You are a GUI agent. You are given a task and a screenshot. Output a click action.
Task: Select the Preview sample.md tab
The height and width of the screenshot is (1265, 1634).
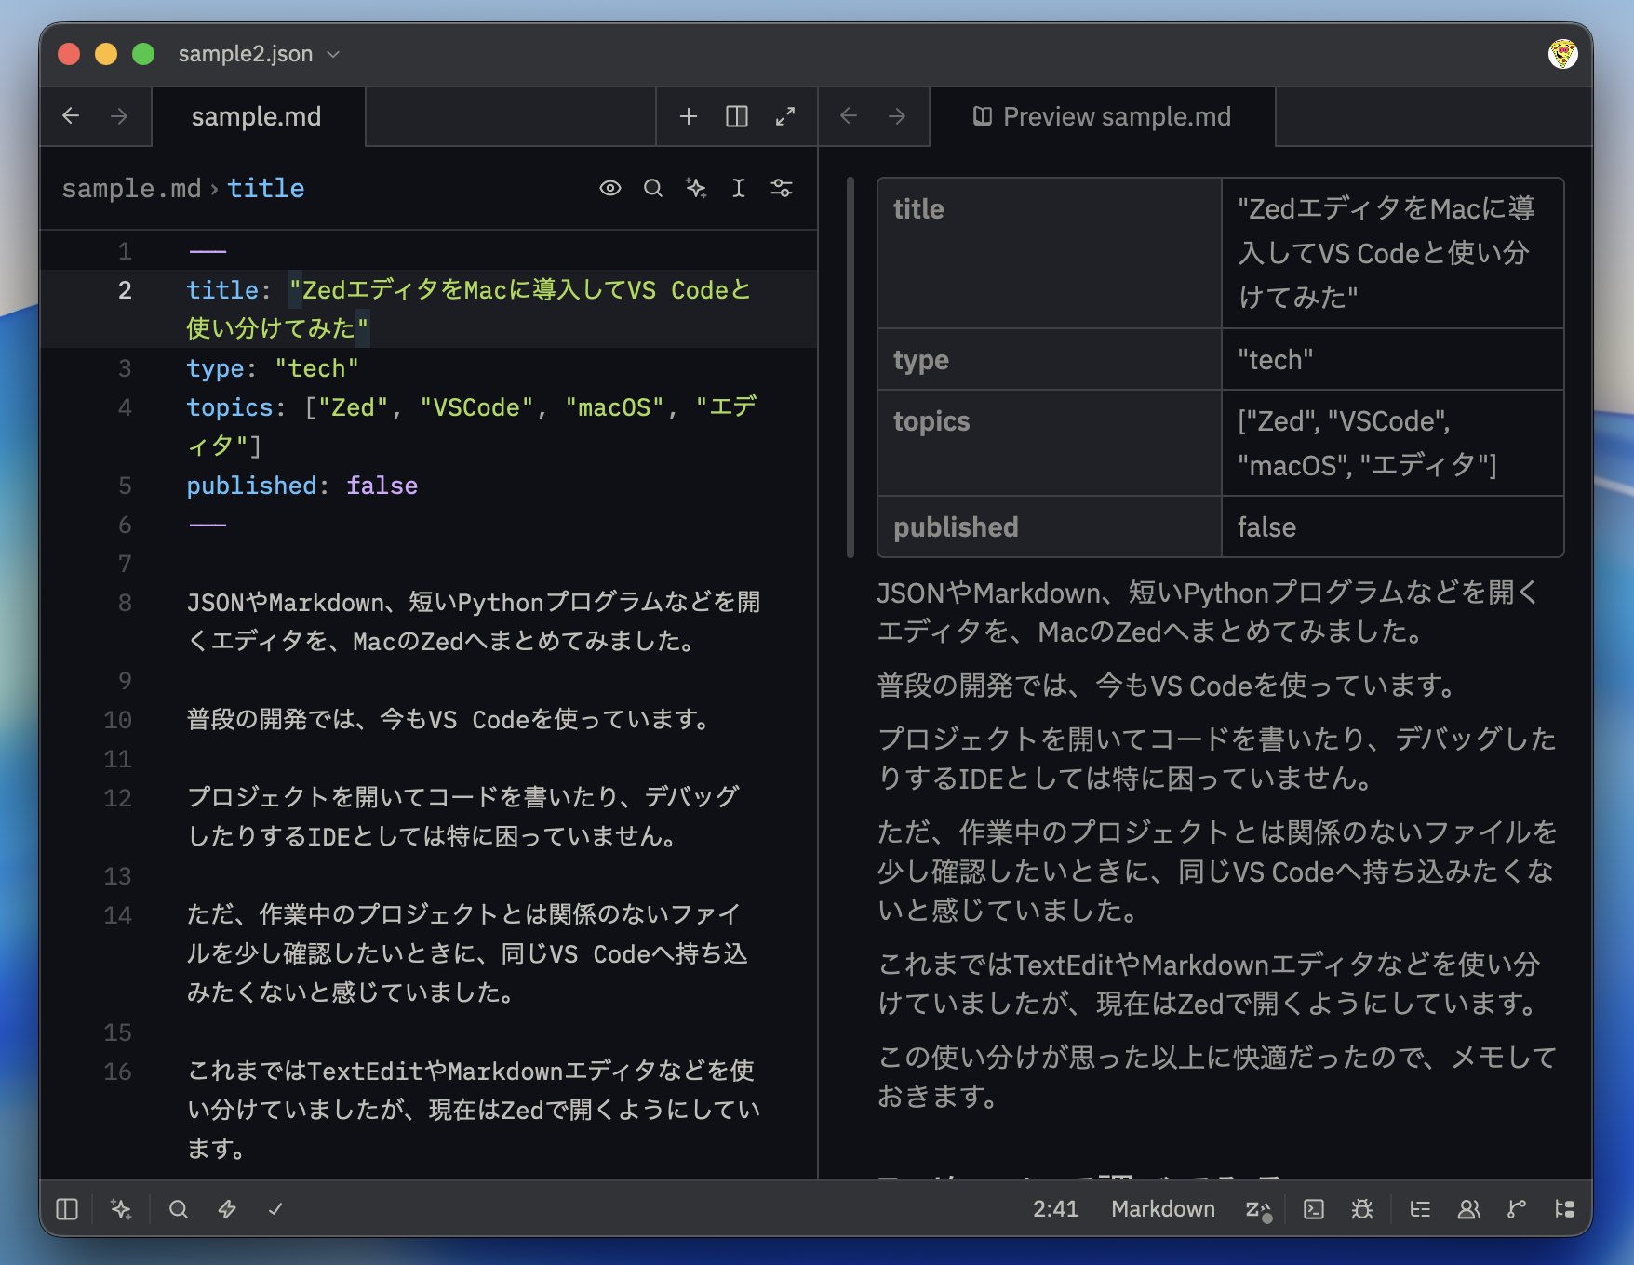1103,117
